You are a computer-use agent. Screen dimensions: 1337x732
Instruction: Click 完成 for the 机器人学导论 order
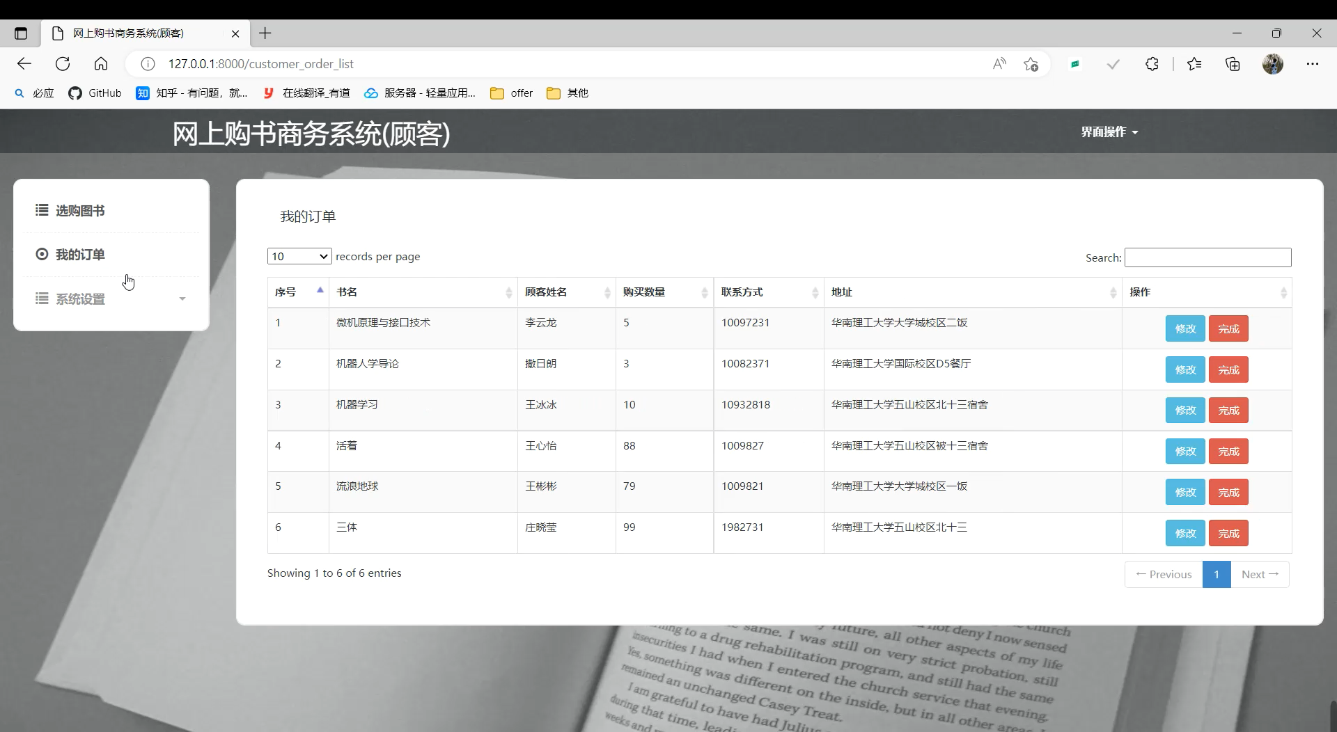coord(1228,370)
